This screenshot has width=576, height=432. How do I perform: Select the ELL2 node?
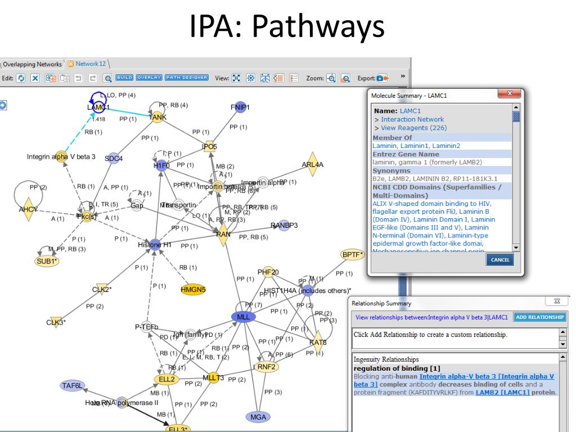166,379
